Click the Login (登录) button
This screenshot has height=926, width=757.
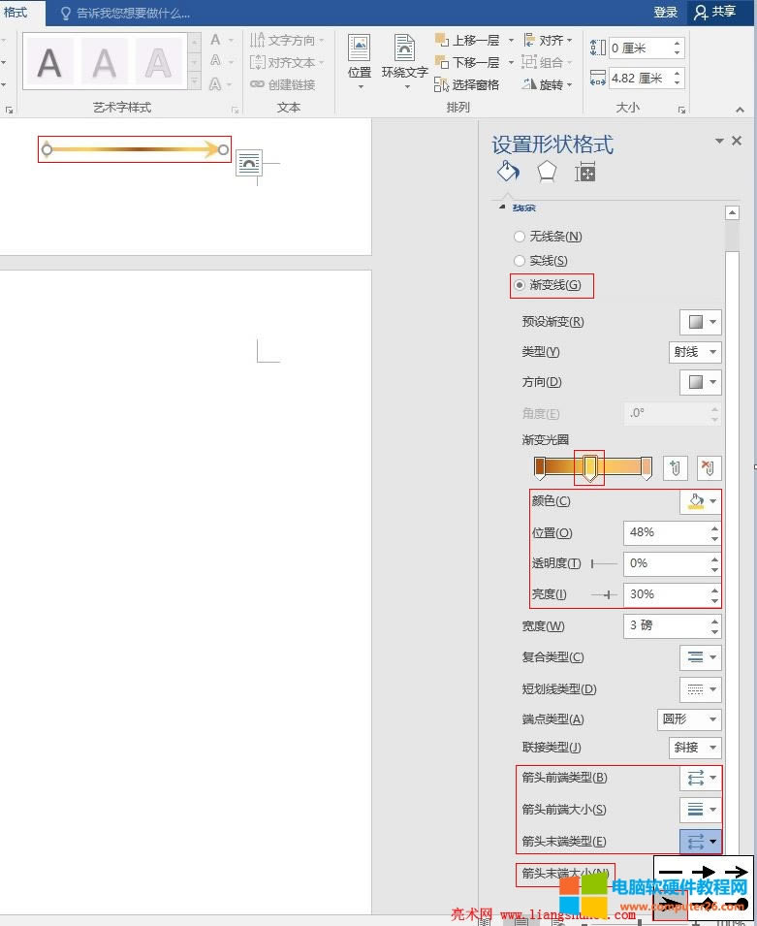pyautogui.click(x=666, y=13)
